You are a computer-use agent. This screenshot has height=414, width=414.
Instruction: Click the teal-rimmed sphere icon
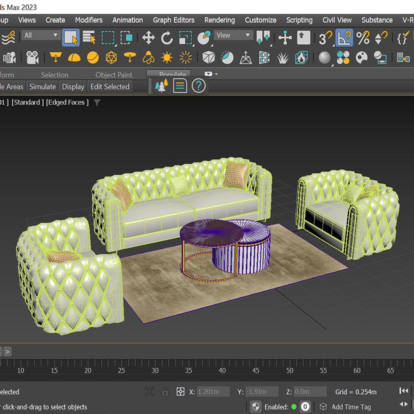(227, 57)
